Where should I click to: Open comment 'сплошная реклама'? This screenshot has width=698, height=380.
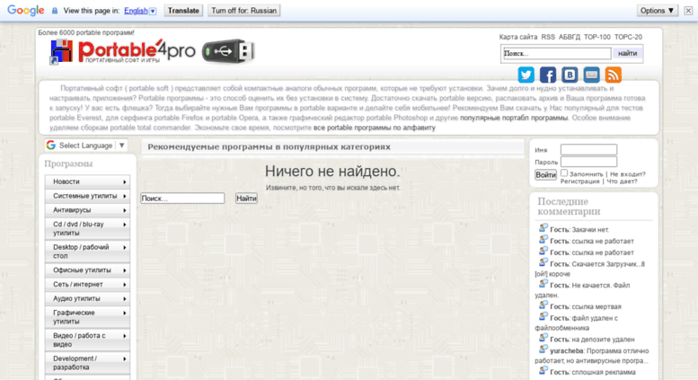[x=603, y=373]
